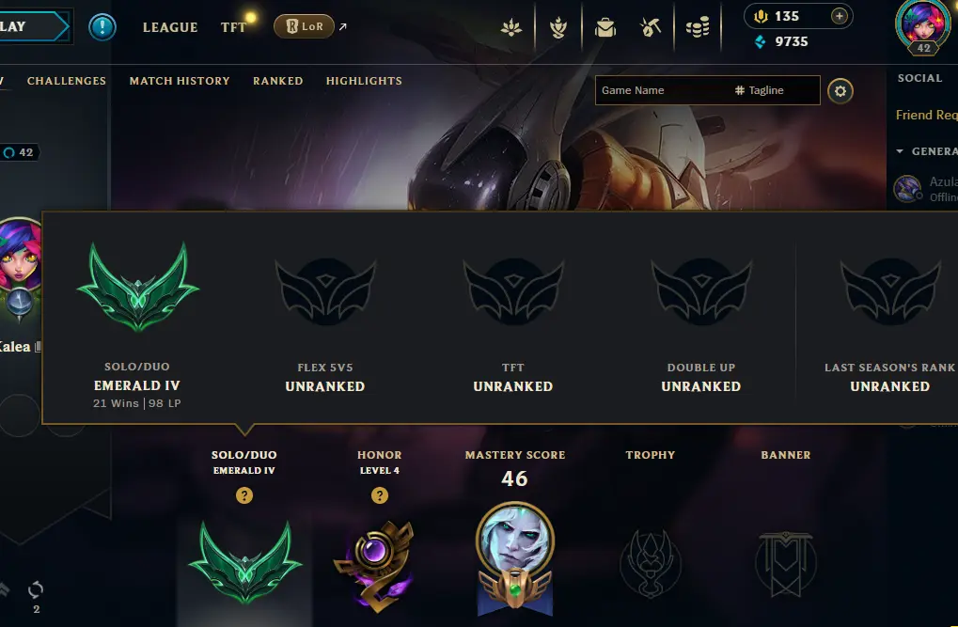Open the Loot hextech crafting icon
The width and height of the screenshot is (958, 627).
pos(650,27)
